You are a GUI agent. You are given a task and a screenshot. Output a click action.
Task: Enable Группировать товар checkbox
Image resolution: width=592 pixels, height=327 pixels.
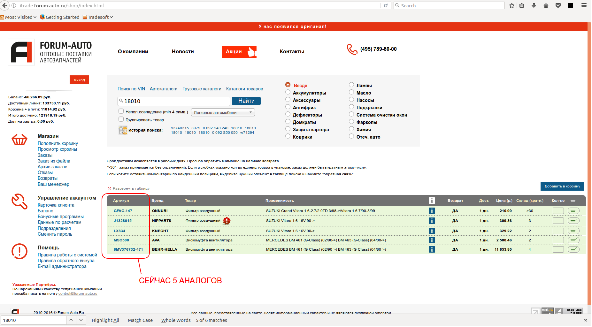coord(121,119)
